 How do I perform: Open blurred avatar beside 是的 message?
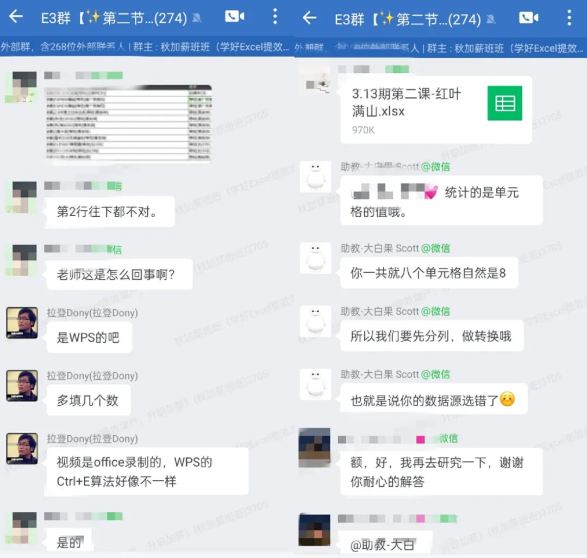point(21,528)
